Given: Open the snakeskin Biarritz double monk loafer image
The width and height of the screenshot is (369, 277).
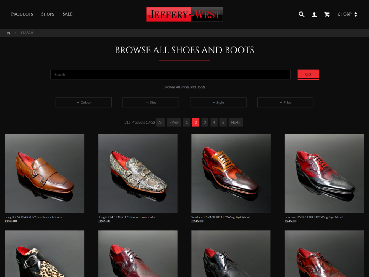Looking at the screenshot, I should [138, 173].
